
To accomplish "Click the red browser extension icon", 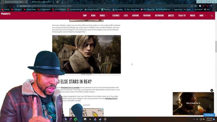I will pos(203,6).
